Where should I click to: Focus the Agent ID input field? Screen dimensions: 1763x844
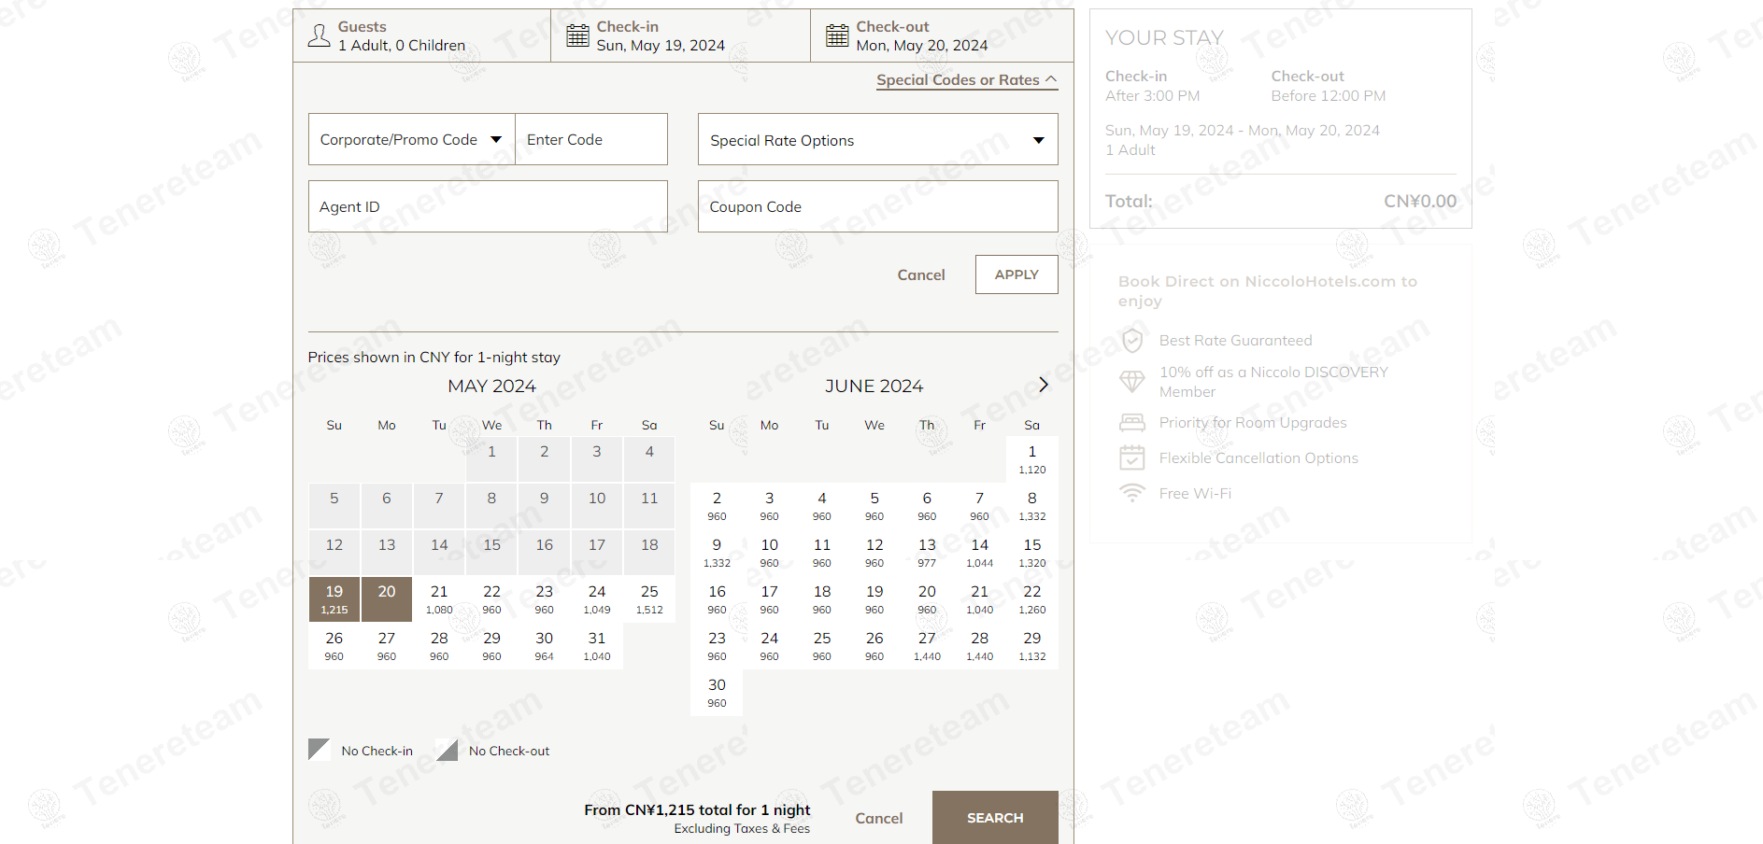488,206
